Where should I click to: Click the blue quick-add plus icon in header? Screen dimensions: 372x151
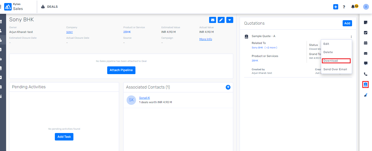(x=336, y=7)
